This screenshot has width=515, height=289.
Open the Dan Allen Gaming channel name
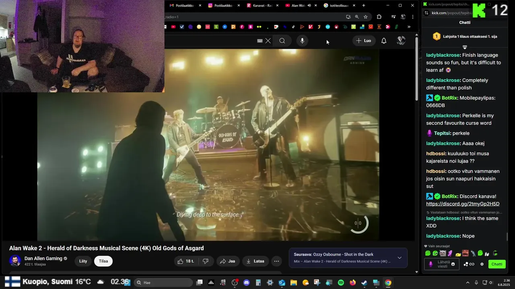(x=43, y=258)
